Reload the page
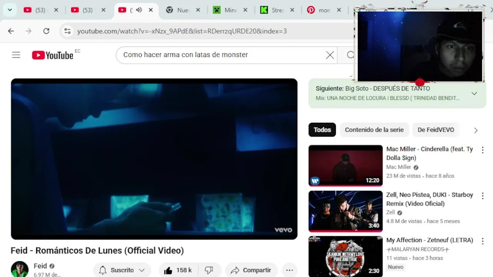 pyautogui.click(x=46, y=31)
